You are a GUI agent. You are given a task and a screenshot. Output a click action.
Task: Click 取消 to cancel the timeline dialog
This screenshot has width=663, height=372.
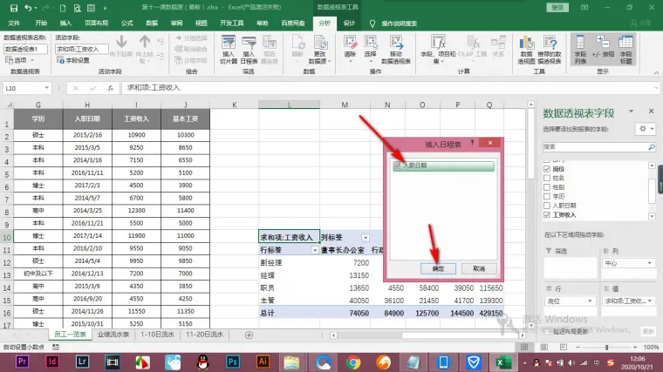(479, 268)
